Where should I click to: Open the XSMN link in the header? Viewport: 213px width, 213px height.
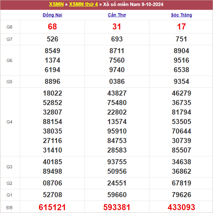coord(56,4)
